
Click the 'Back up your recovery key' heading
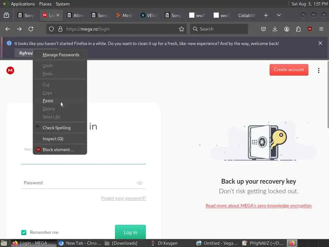tap(259, 181)
